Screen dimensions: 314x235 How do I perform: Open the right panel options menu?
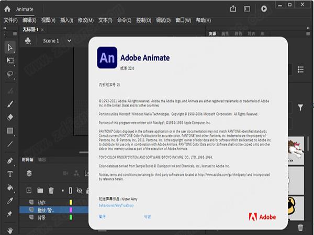pyautogui.click(x=308, y=33)
